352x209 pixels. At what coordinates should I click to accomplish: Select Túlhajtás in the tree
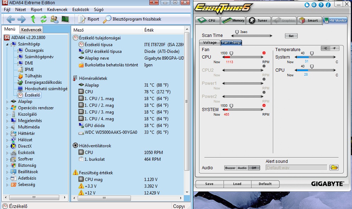click(x=33, y=76)
